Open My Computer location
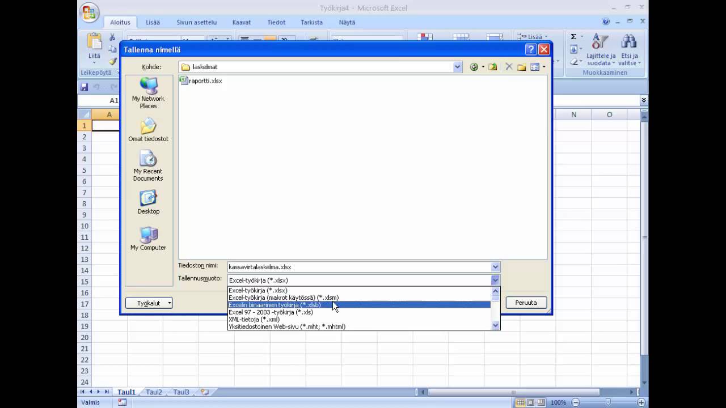The width and height of the screenshot is (726, 408). pos(148,239)
